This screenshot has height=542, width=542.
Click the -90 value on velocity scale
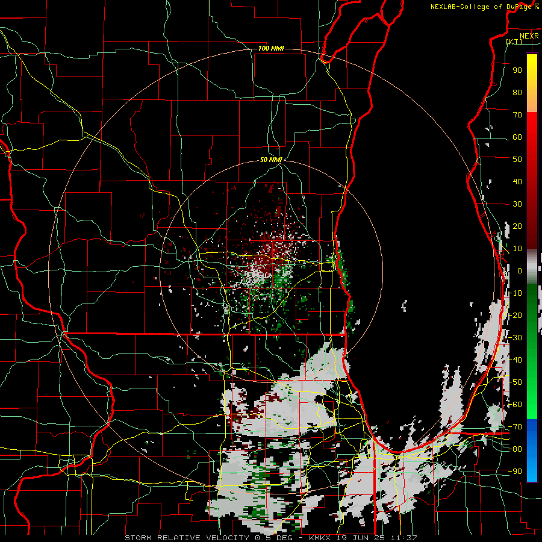[515, 472]
